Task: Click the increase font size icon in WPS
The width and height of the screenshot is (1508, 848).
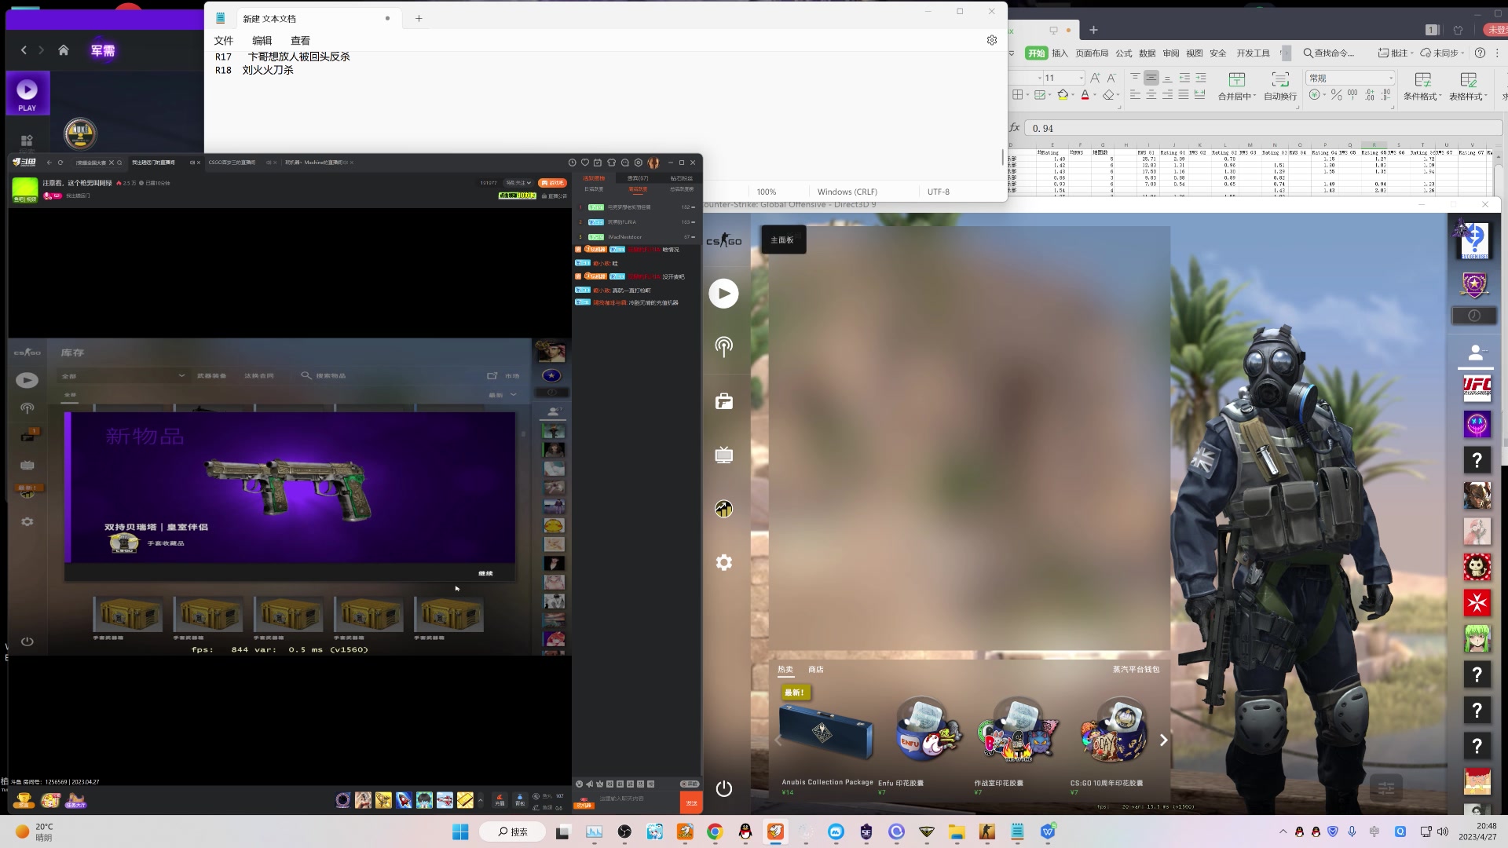Action: point(1095,78)
